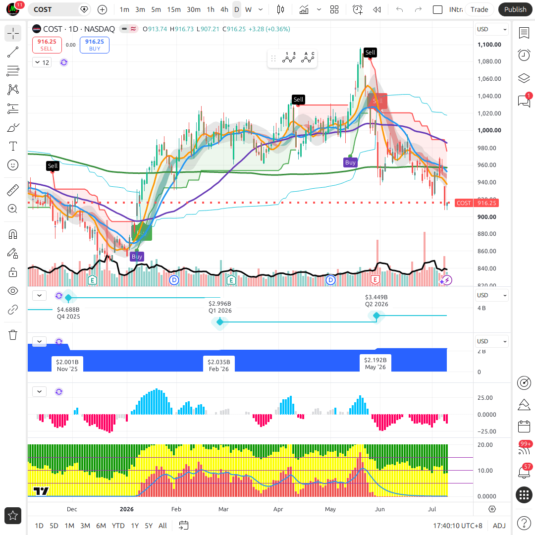Click the trash remove objects icon
The height and width of the screenshot is (535, 535).
point(13,335)
